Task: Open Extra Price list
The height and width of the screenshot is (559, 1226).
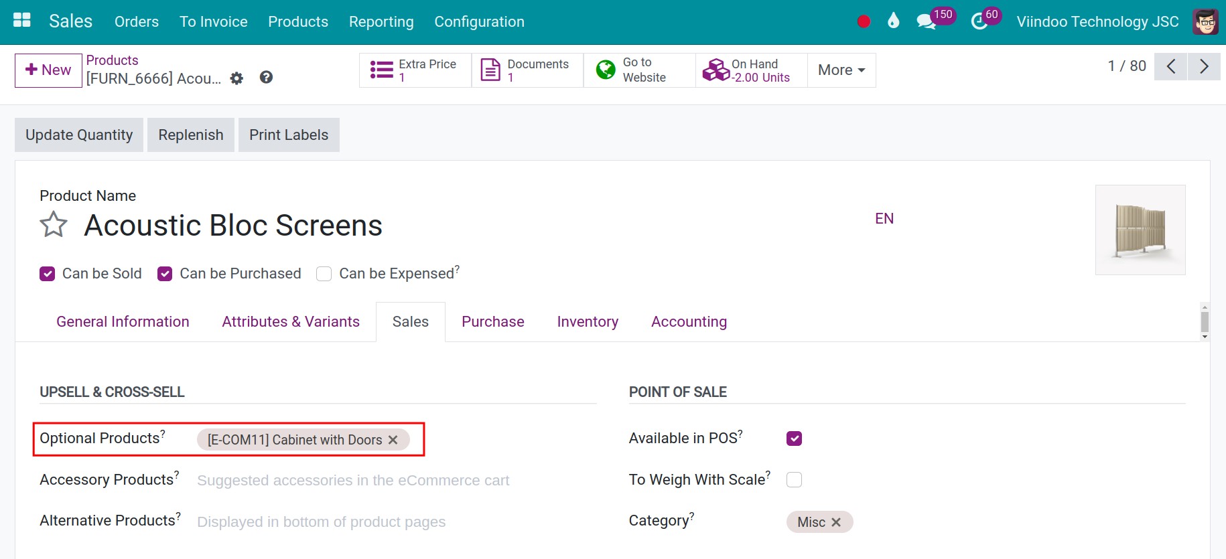Action: point(415,70)
